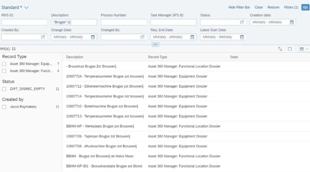The height and width of the screenshot is (172, 310).
Task: Select row 10007710 Bottelmachine
Action: 186,106
